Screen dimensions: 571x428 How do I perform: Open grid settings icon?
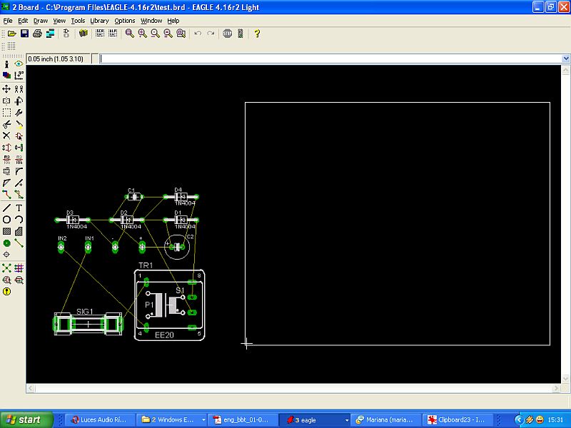tap(11, 46)
